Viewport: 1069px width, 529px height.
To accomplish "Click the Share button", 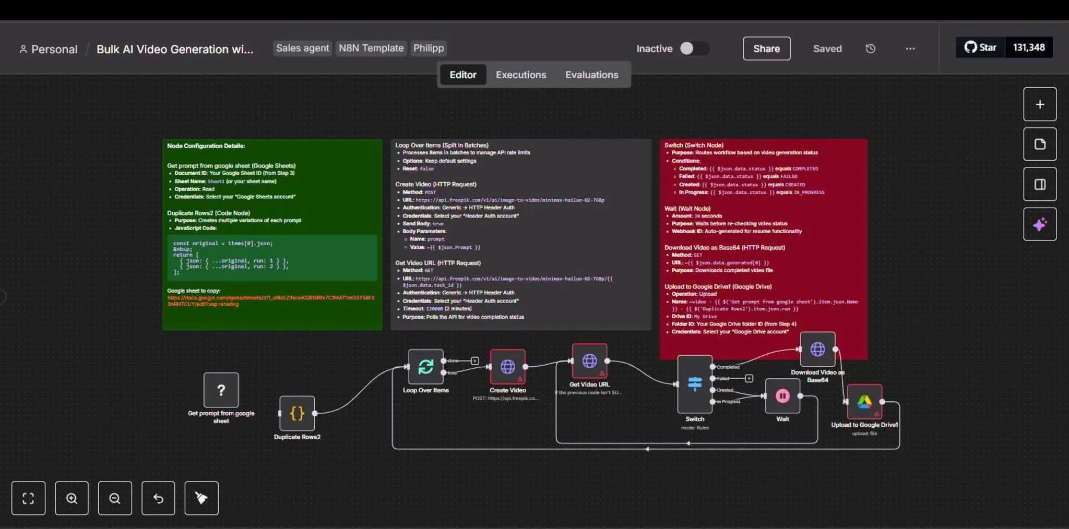I will pyautogui.click(x=766, y=49).
